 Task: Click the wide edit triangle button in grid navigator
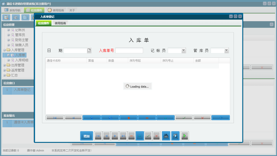pyautogui.click(x=165, y=118)
